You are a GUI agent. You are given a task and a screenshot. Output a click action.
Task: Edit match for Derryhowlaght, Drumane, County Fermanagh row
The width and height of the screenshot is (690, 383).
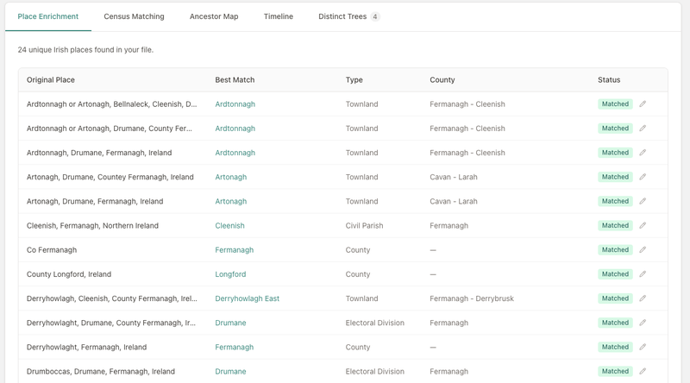pyautogui.click(x=643, y=323)
